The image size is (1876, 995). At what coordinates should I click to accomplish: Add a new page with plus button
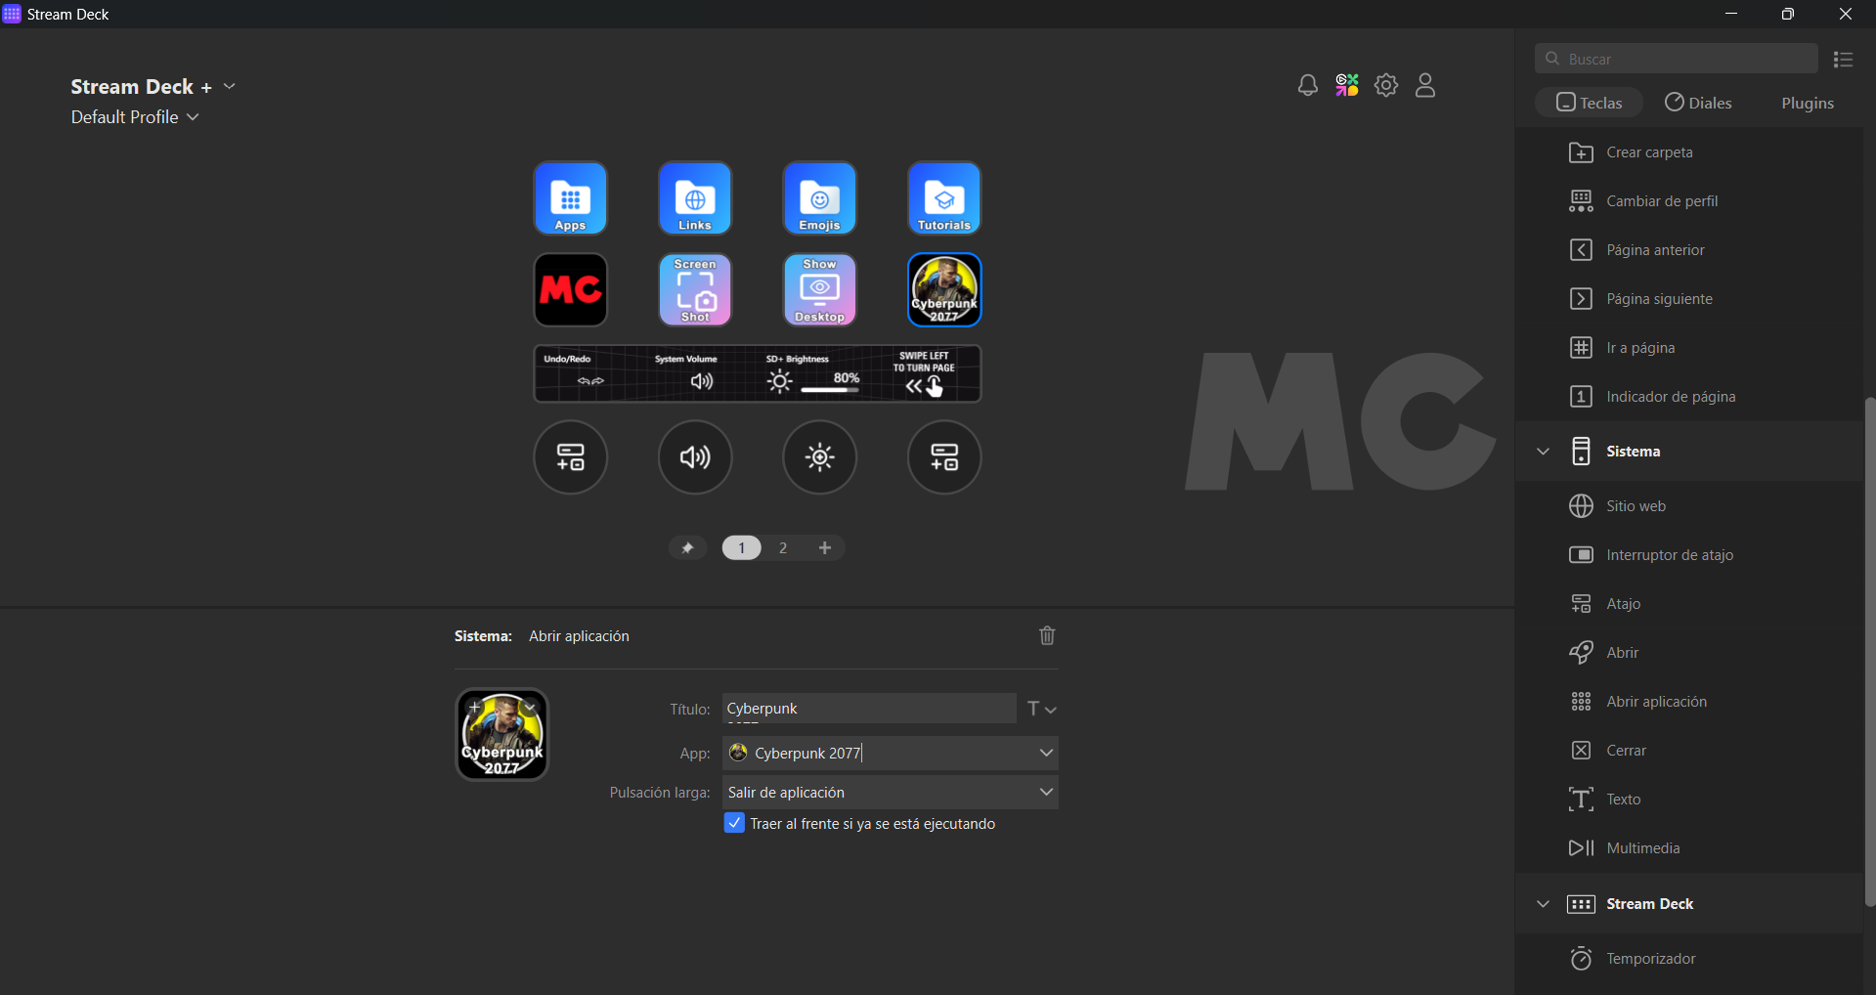[825, 548]
